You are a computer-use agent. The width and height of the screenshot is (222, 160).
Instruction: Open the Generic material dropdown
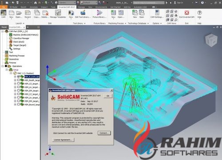[x=67, y=3]
